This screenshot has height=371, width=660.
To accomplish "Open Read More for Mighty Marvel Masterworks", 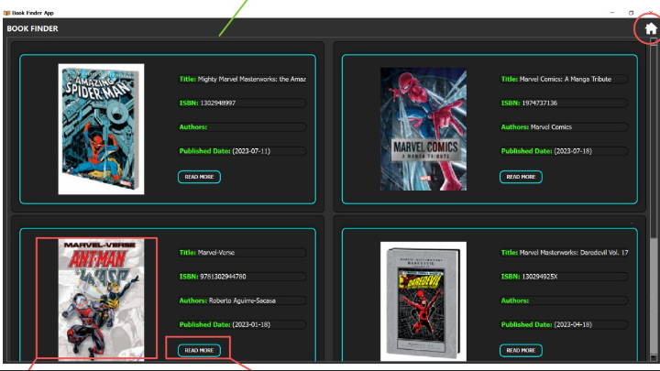I will 199,177.
